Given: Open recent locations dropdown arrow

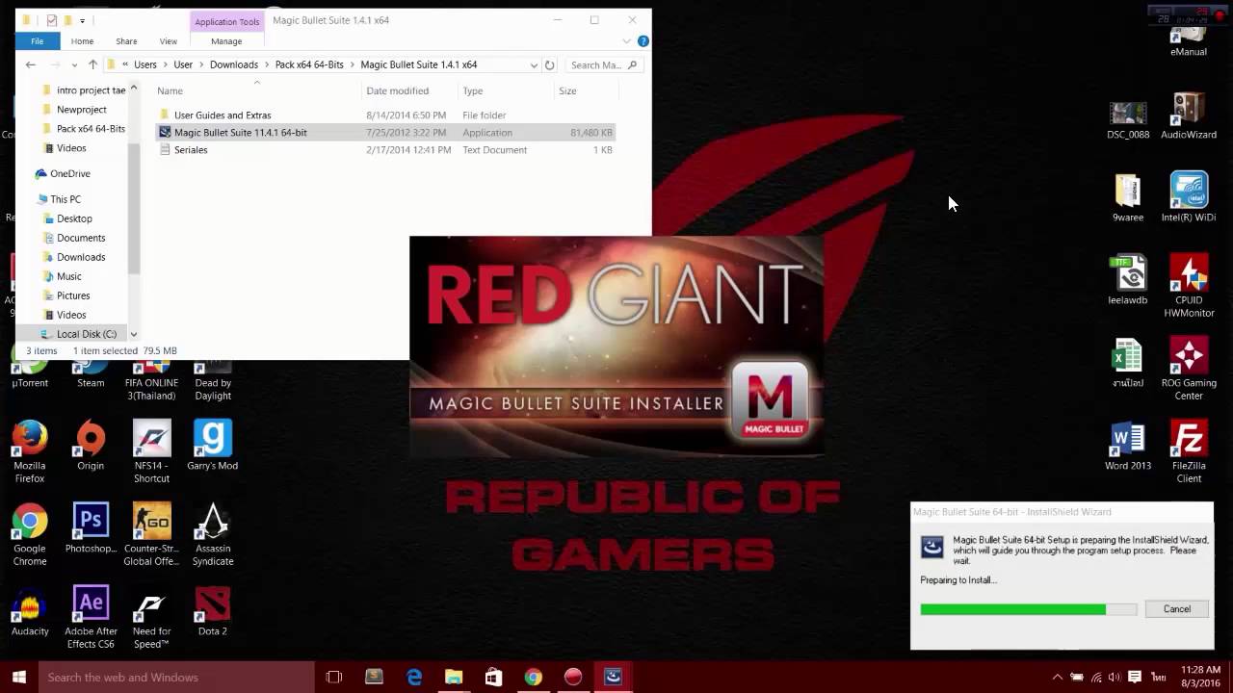Looking at the screenshot, I should pos(73,64).
